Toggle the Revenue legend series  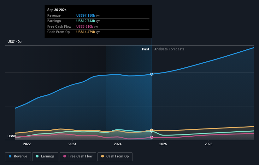pos(18,156)
